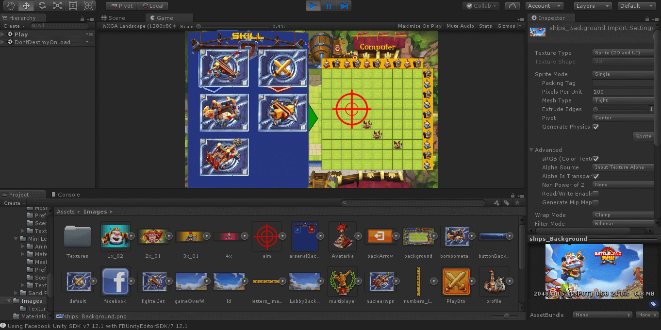Toggle the Stats overlay
The image size is (661, 330).
point(485,26)
